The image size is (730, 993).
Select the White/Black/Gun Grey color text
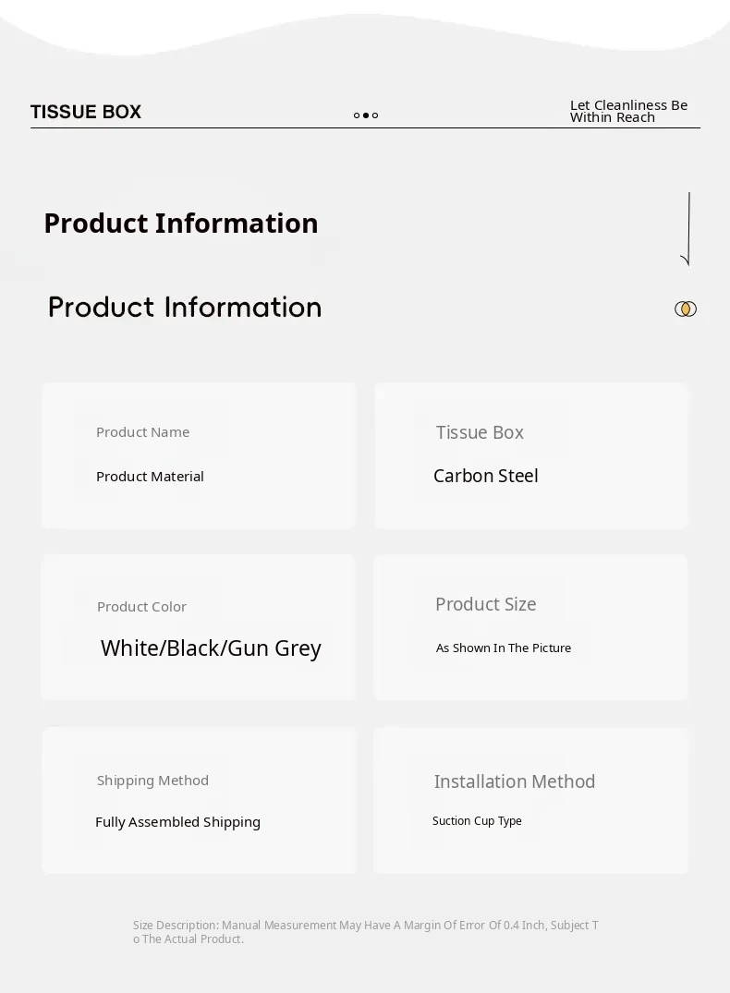[x=211, y=648]
